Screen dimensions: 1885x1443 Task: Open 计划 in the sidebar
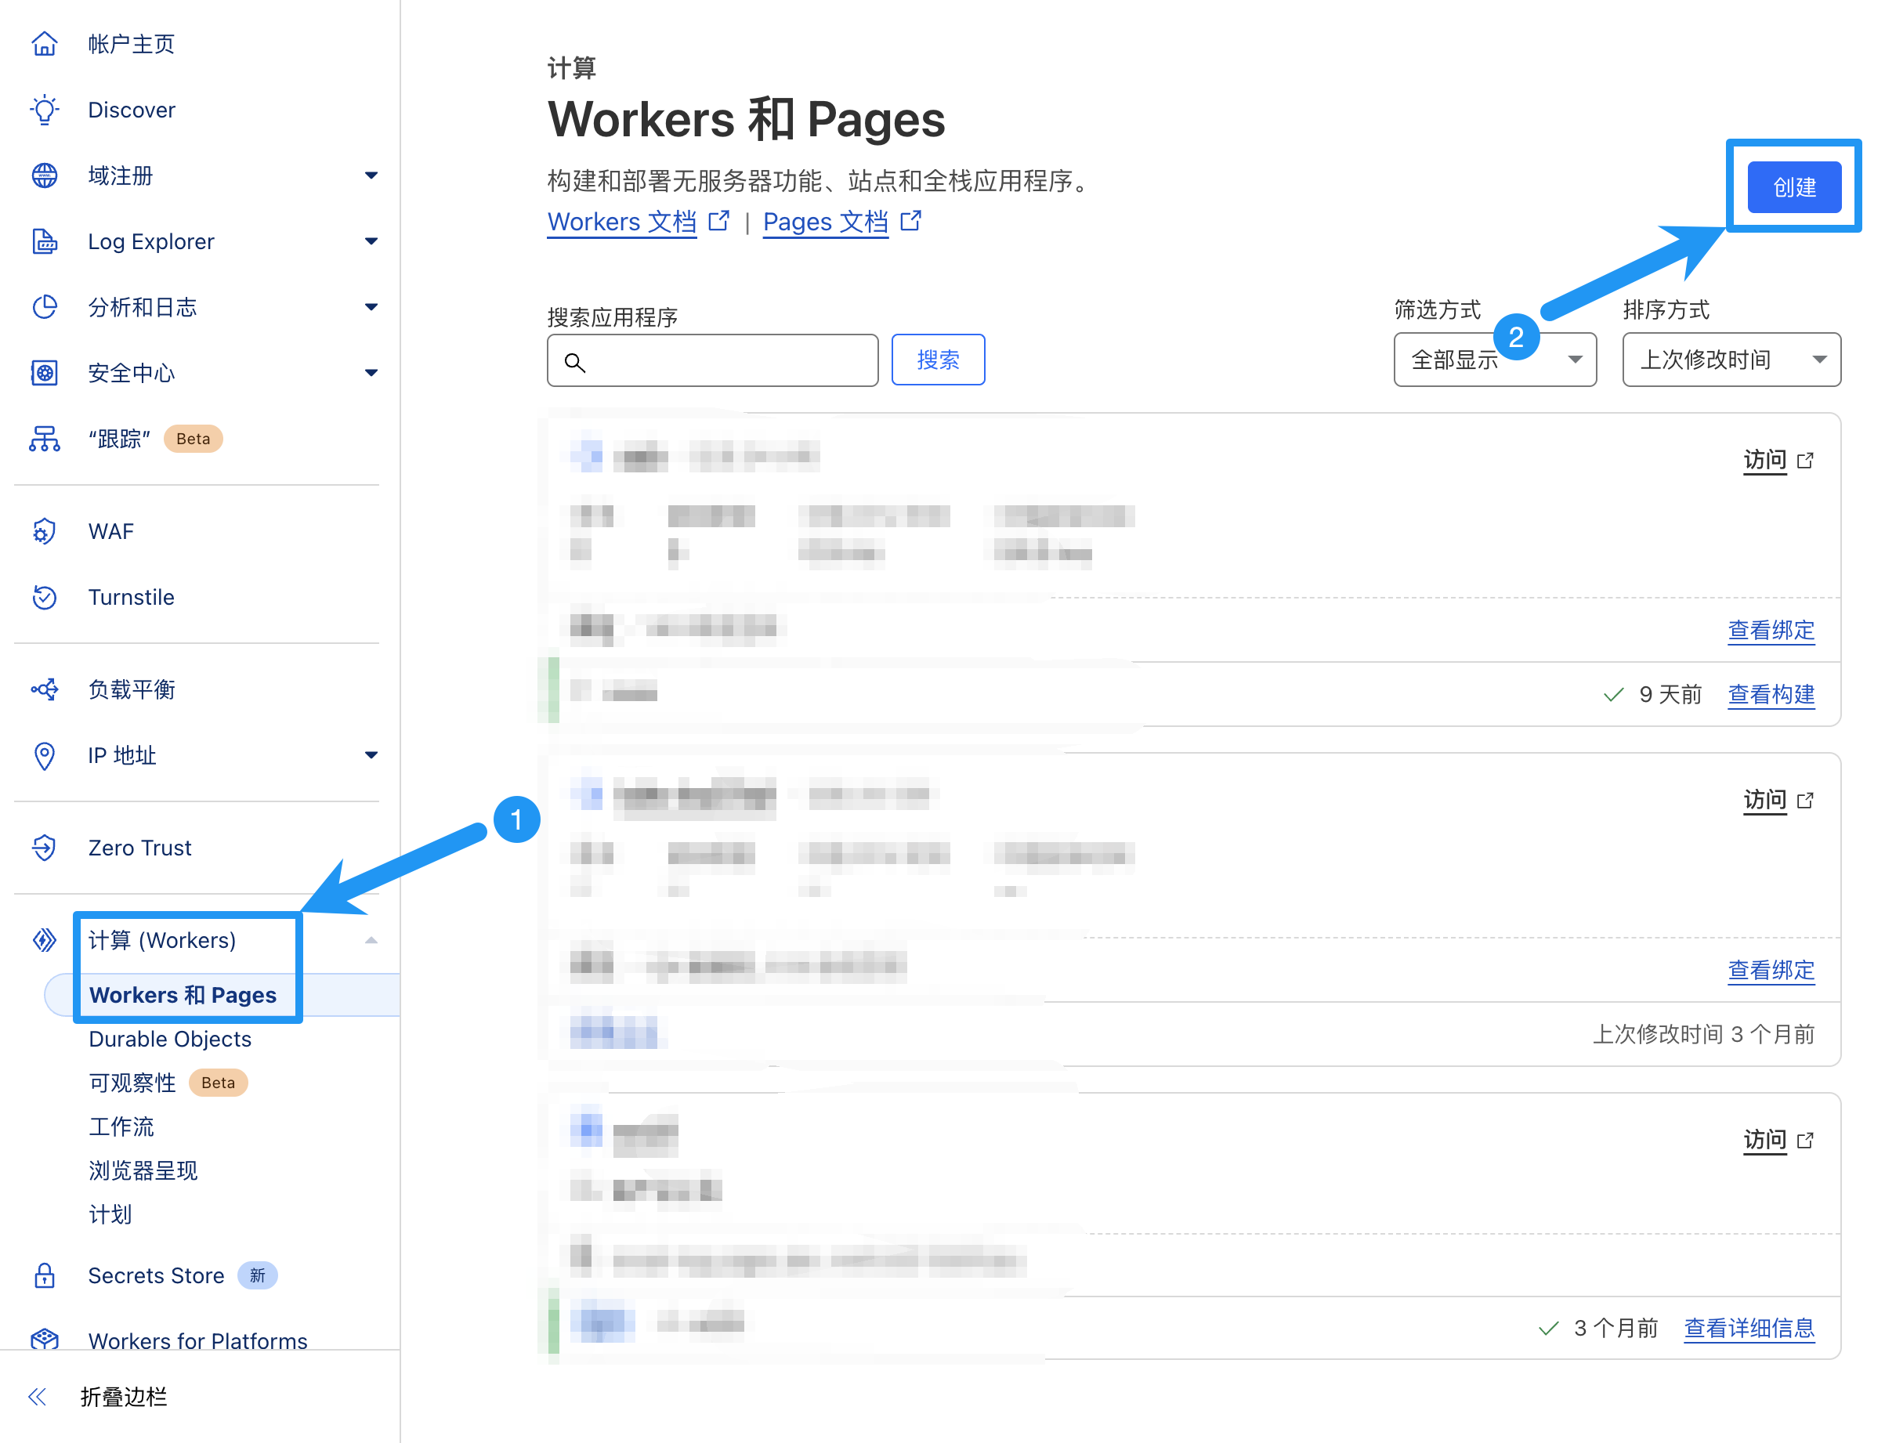[110, 1213]
